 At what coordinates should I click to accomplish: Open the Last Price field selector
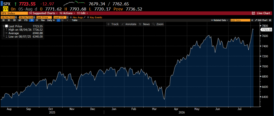pyautogui.click(x=44, y=17)
